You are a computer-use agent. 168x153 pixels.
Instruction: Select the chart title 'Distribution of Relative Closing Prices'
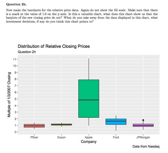pyautogui.click(x=54, y=46)
